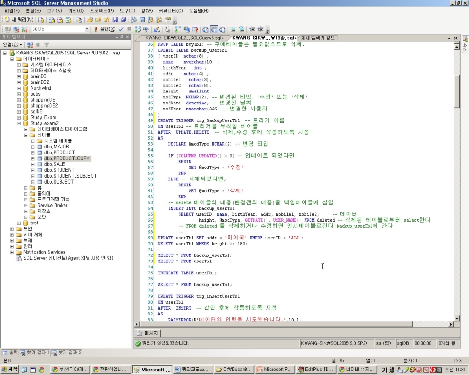Collapse the 테이블 tables folder
Viewport: 469px width, 375px height.
[x=26, y=135]
